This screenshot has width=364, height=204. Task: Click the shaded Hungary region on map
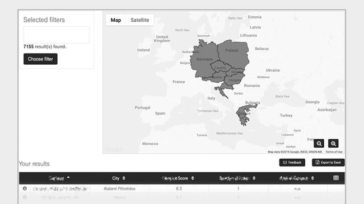click(x=235, y=79)
